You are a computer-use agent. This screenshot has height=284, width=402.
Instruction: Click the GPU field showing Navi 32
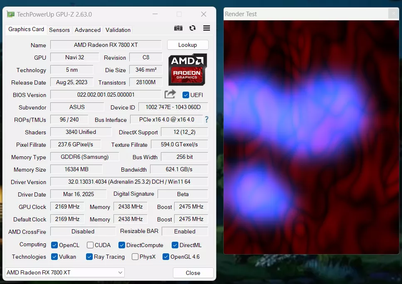[74, 57]
